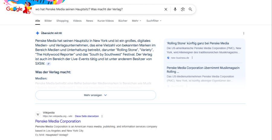Screen dimensions: 272x140
Task: Expand overview with Mehr anzeigen
Action: point(96,95)
